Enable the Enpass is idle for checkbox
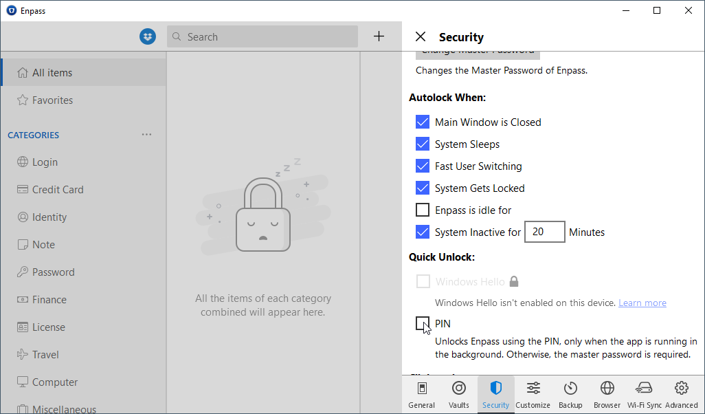Viewport: 705px width, 414px height. (x=423, y=210)
